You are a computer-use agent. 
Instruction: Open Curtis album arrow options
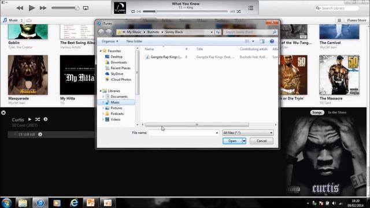46,120
